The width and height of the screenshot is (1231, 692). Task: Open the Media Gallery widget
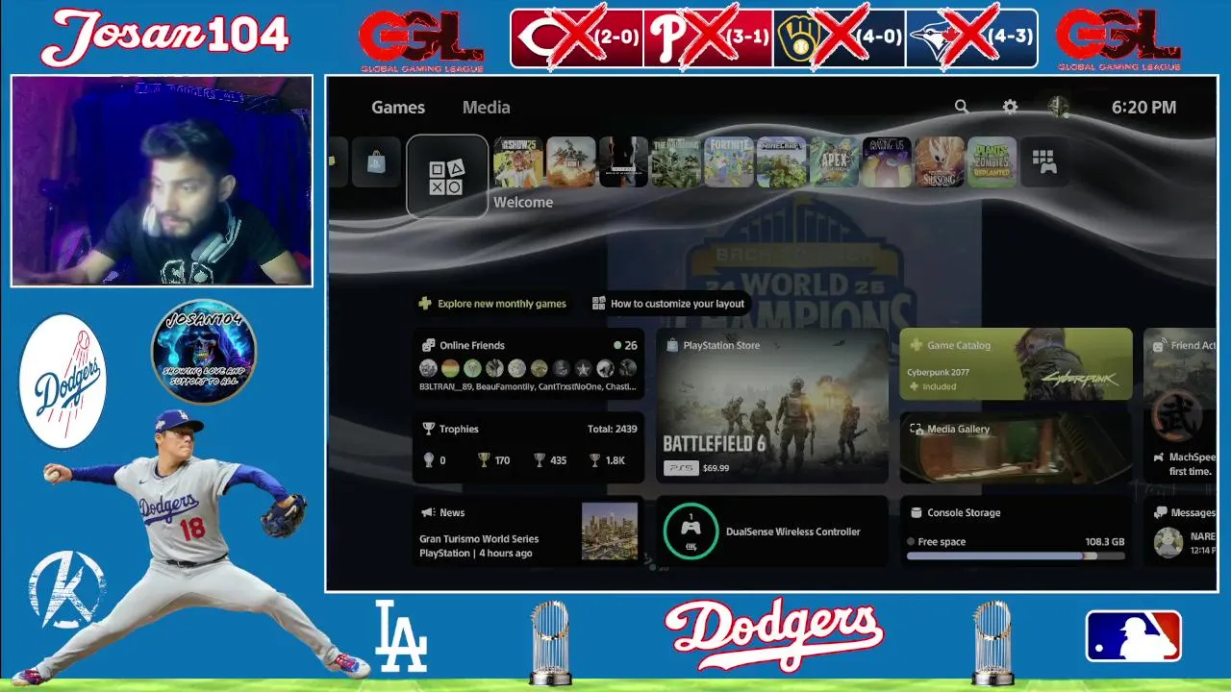coord(1016,447)
